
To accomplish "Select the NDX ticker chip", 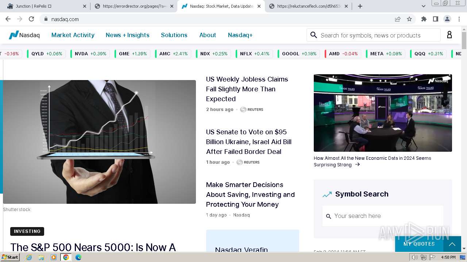I will click(x=213, y=53).
